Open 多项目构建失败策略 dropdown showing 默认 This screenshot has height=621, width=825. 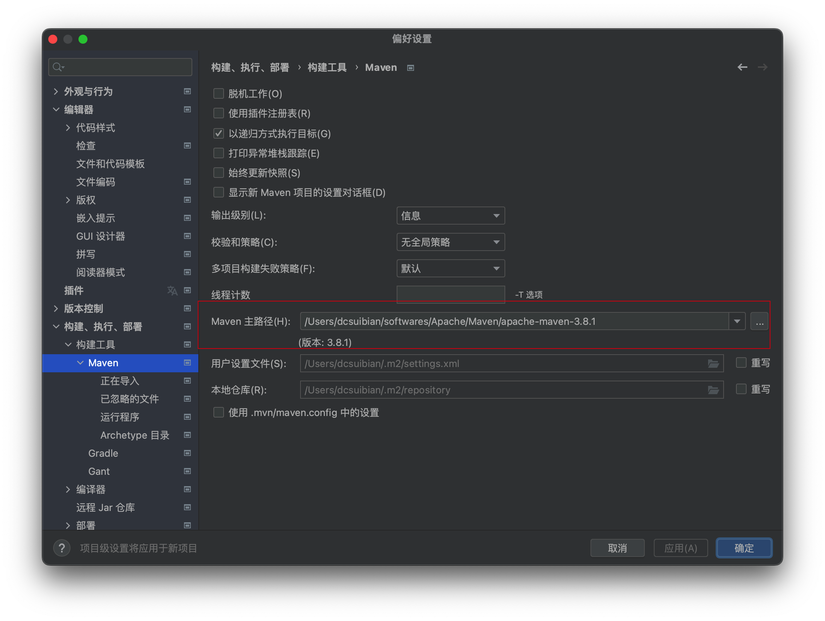pyautogui.click(x=451, y=268)
